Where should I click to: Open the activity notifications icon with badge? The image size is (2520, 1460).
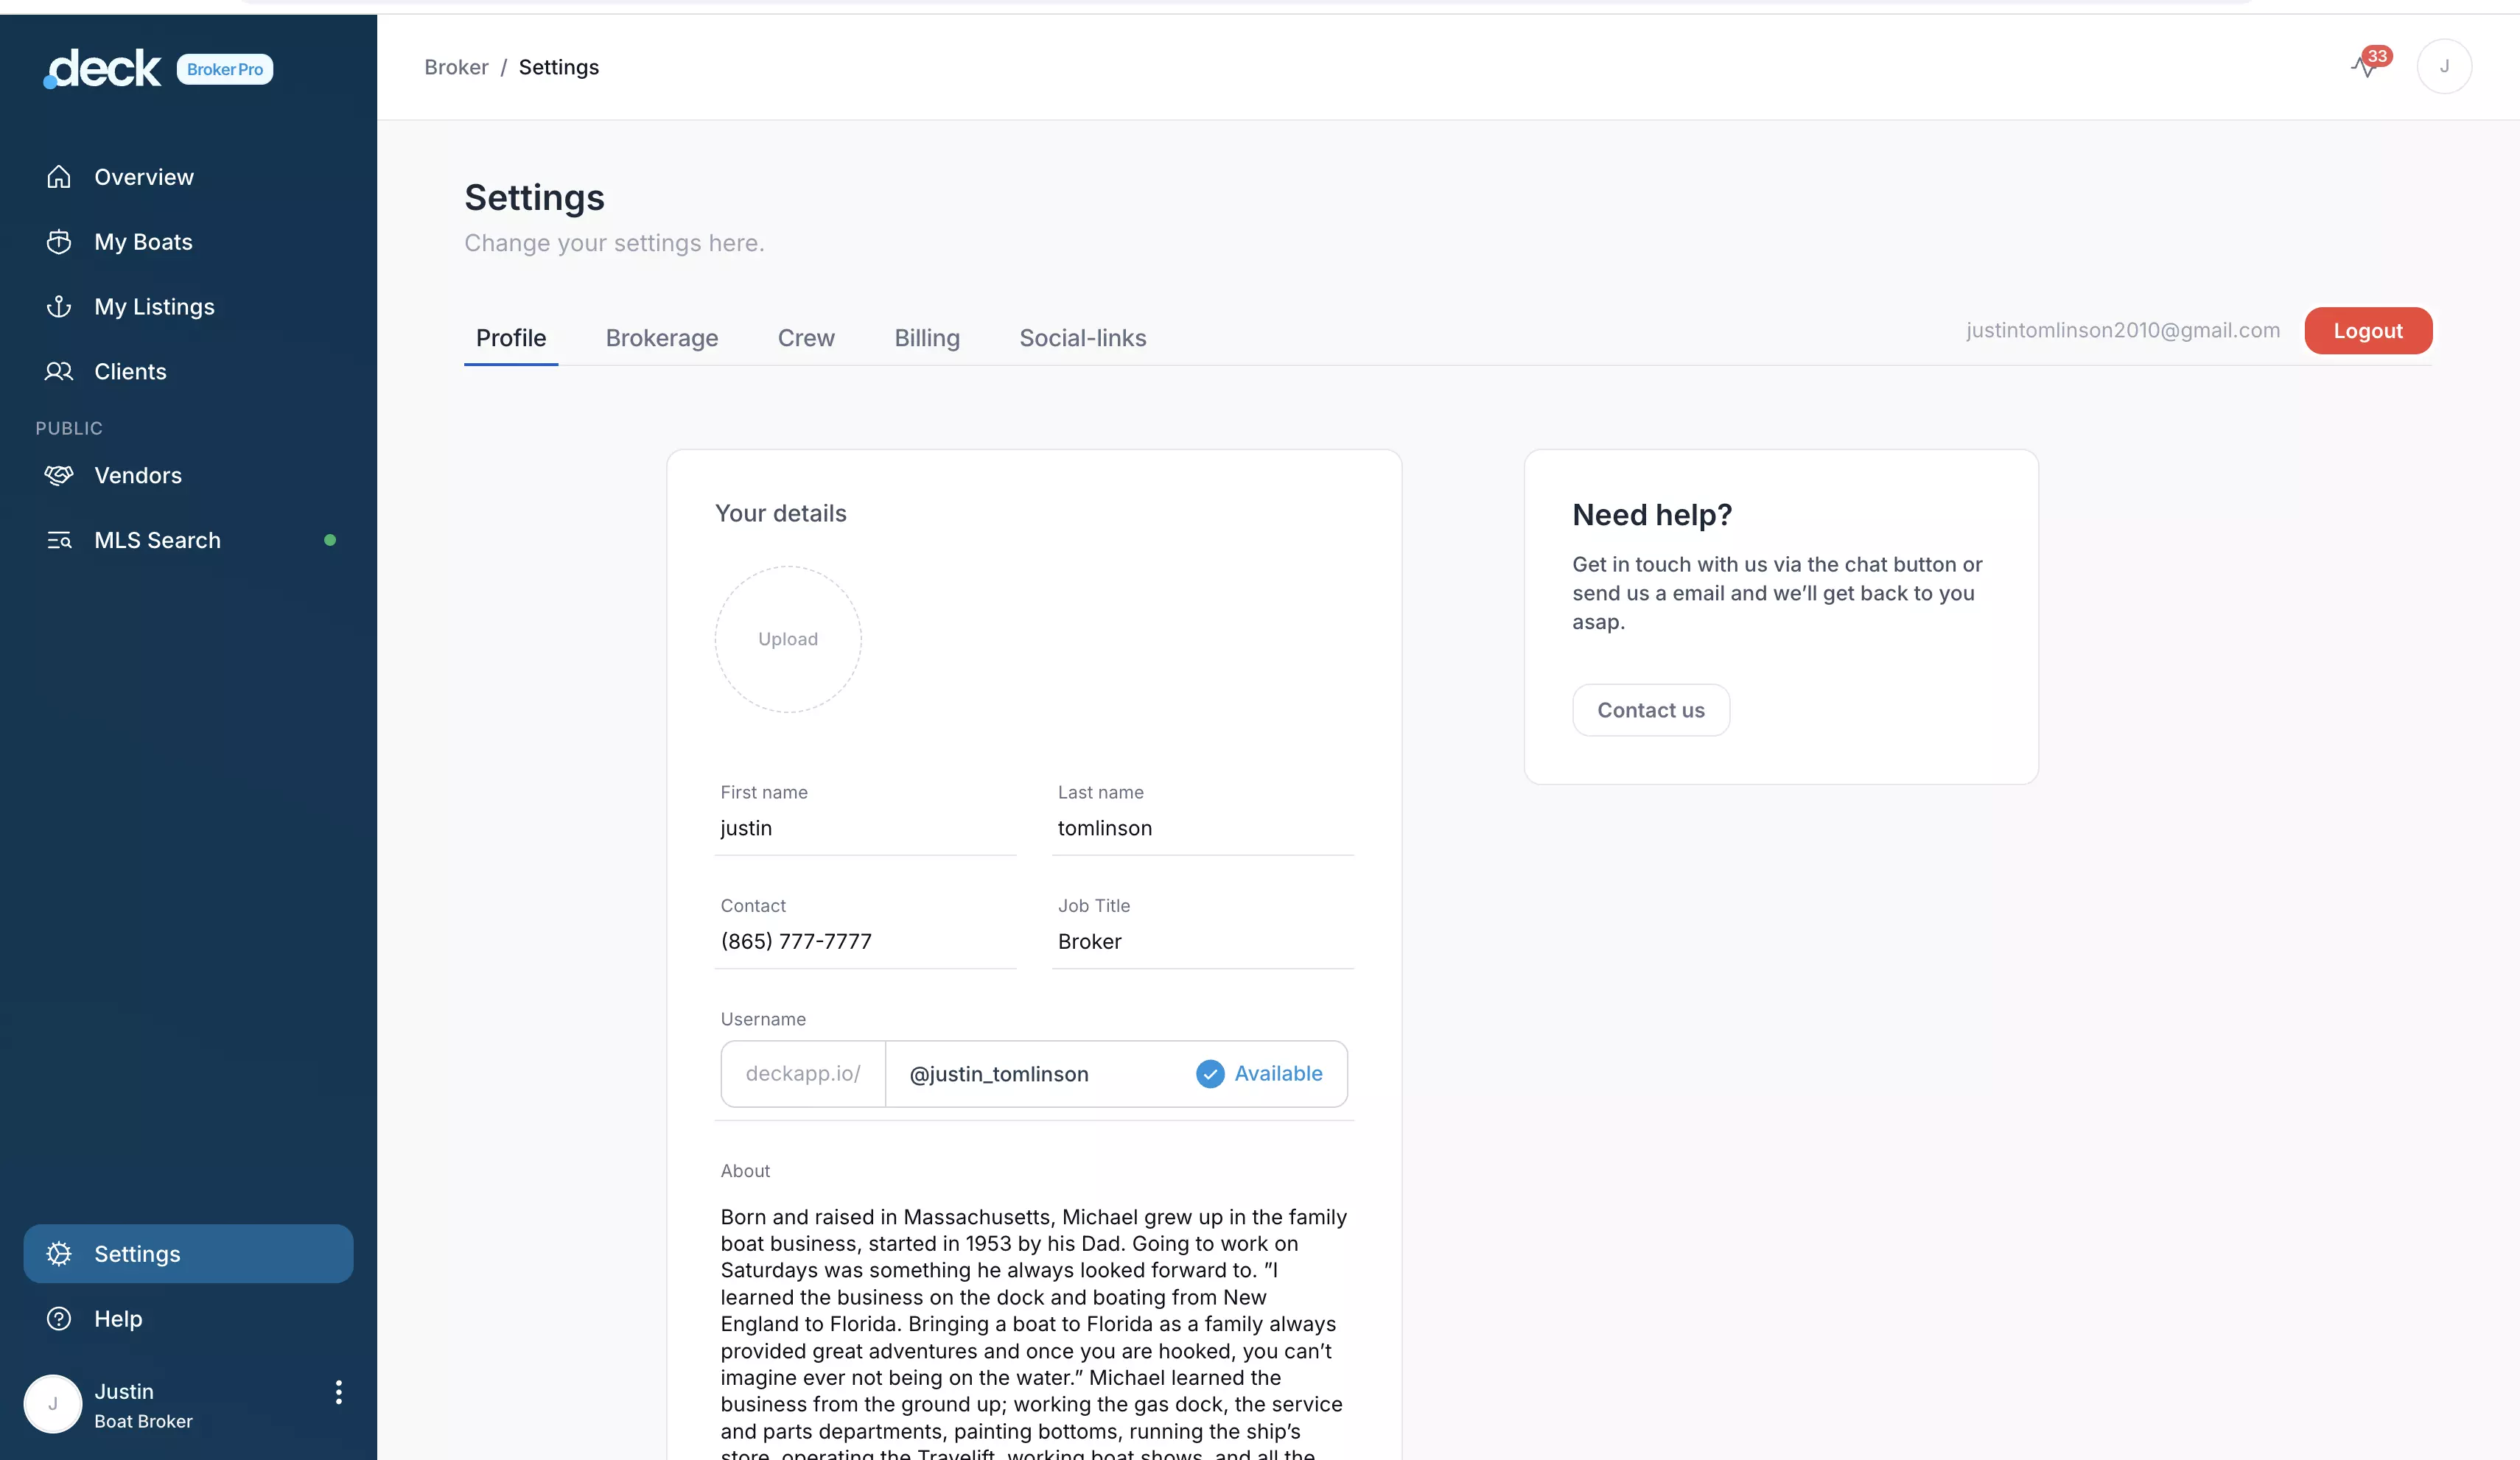point(2366,66)
